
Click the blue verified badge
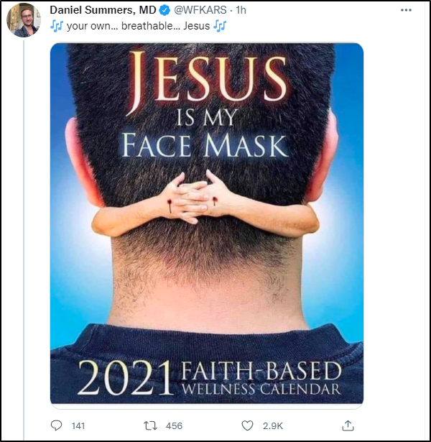(x=164, y=10)
